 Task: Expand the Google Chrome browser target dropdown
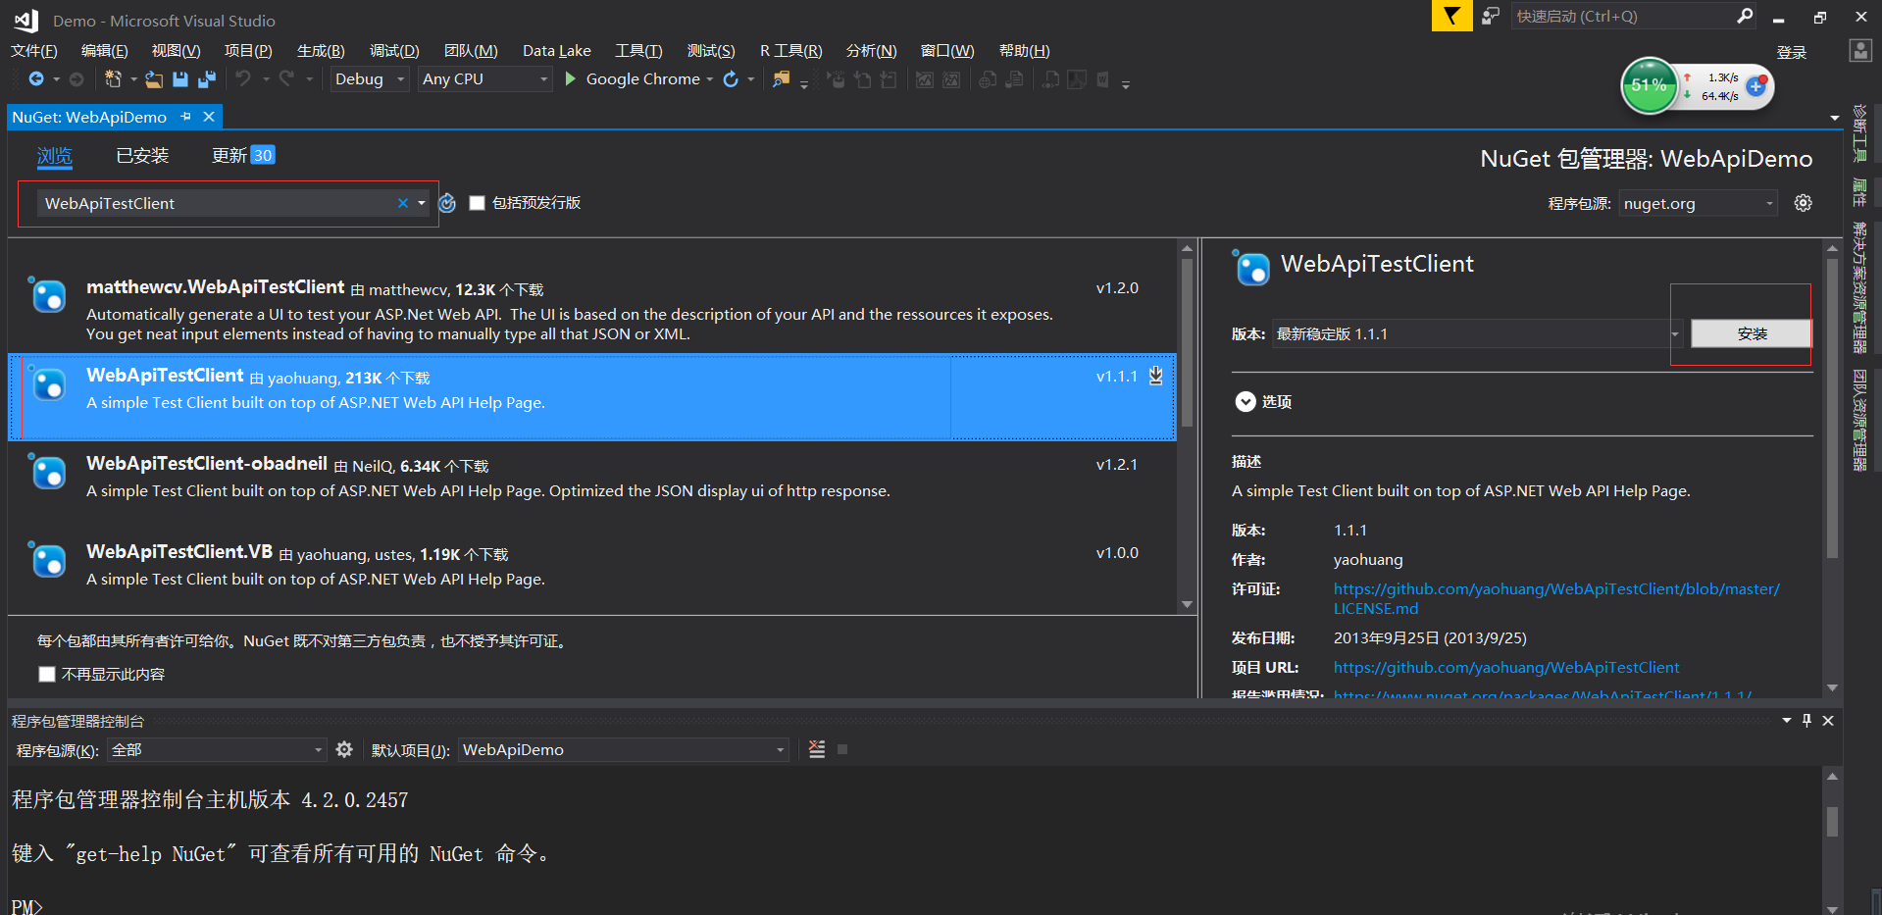pos(709,79)
